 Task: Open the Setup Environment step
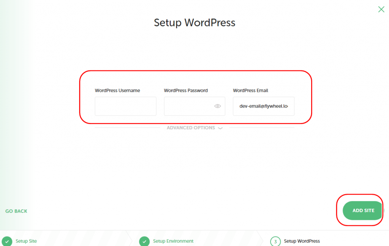pos(173,241)
